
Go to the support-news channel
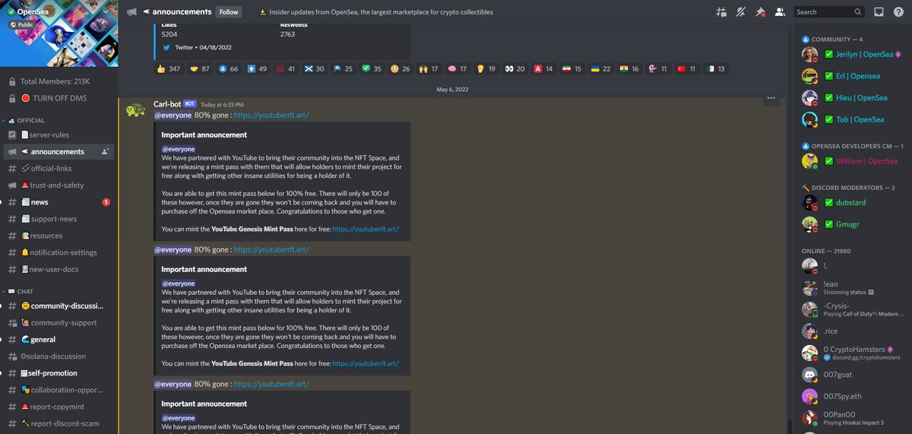click(59, 219)
